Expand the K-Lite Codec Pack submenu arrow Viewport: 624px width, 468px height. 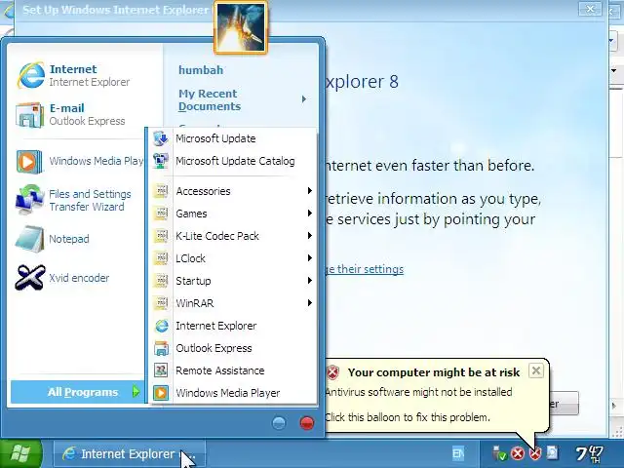[309, 236]
